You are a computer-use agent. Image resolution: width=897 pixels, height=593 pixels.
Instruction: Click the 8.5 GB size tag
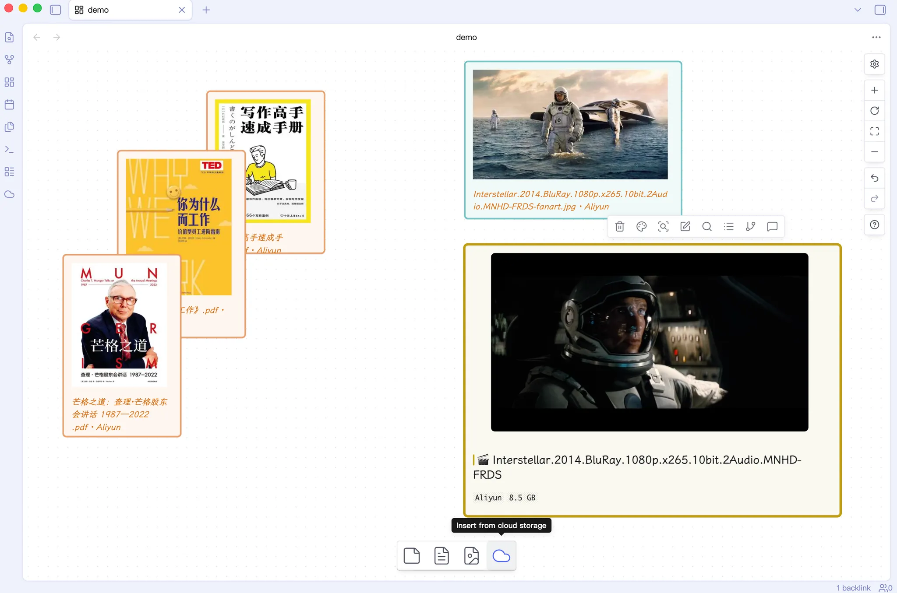[522, 498]
